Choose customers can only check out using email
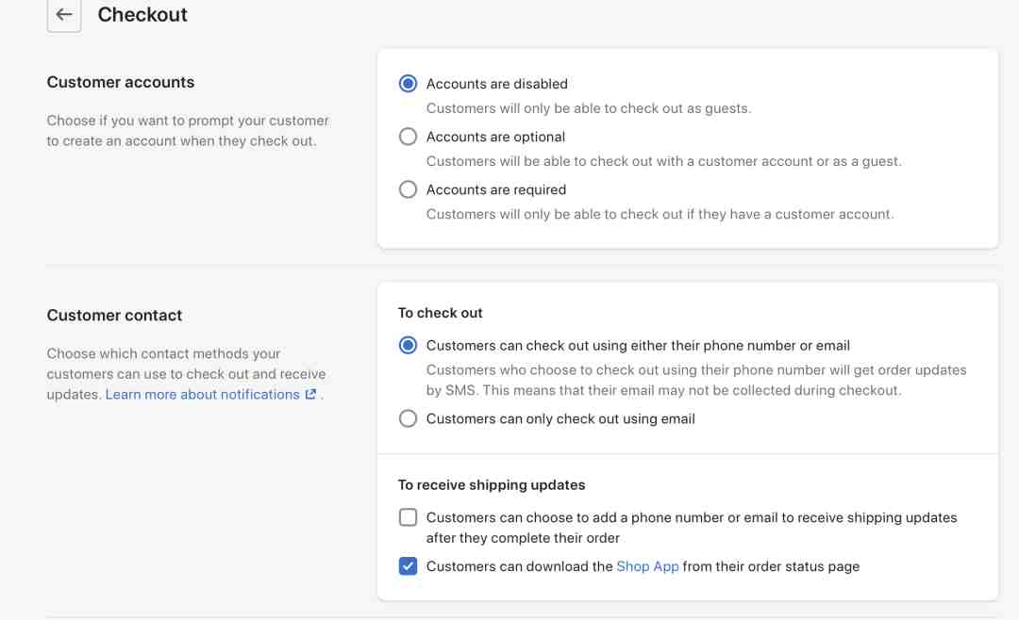Viewport: 1019px width, 620px height. point(408,418)
